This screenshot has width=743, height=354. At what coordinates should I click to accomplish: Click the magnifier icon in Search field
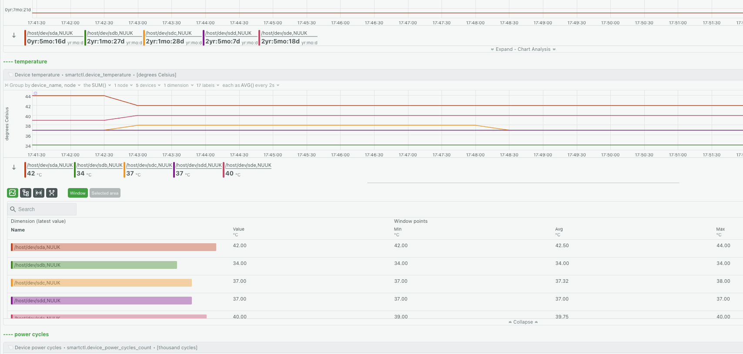pyautogui.click(x=13, y=209)
